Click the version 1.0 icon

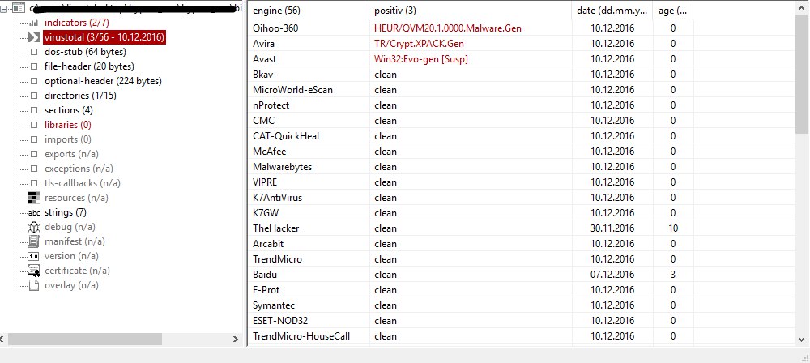(x=33, y=256)
